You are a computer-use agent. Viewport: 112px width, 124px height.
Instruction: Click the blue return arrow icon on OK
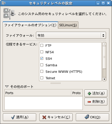[87, 117]
